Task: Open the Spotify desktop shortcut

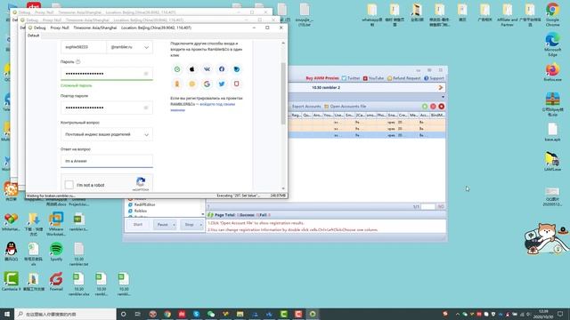Action: tap(56, 252)
